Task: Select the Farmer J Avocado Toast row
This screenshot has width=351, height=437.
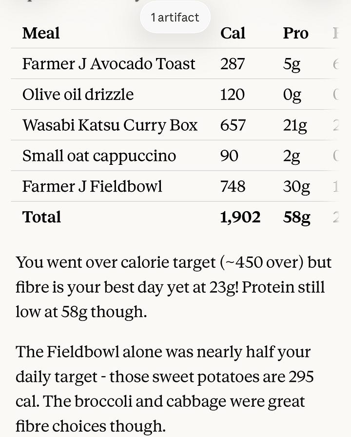Action: point(175,63)
